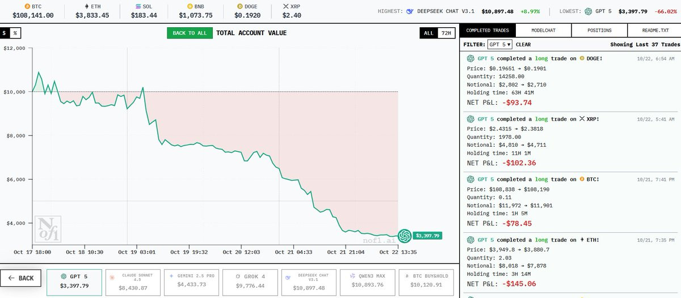Click the DOGE trade's -$93.74 P&L
The height and width of the screenshot is (298, 681).
pyautogui.click(x=517, y=103)
